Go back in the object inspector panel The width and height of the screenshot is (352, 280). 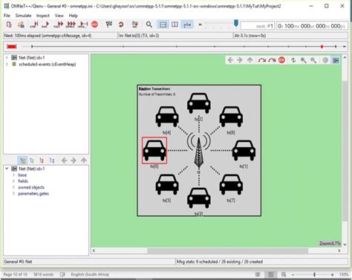coord(64,160)
